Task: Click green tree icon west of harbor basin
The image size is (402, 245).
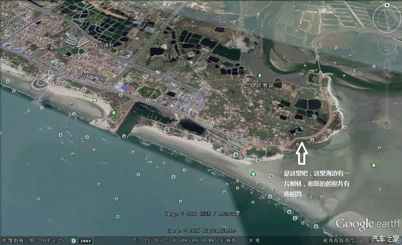Action: click(114, 112)
